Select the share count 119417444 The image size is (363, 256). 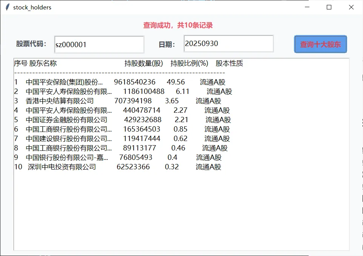(142, 138)
